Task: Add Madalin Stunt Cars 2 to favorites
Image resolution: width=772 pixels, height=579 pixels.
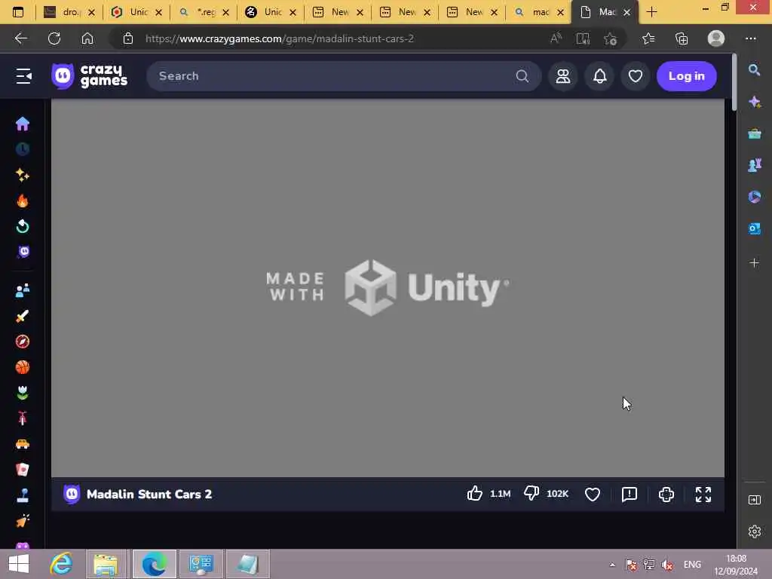Action: click(x=593, y=495)
